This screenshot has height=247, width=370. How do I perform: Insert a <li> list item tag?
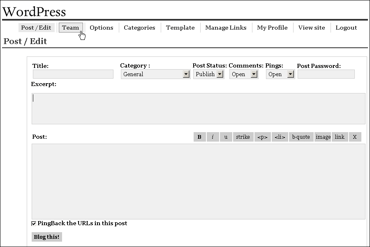coord(280,137)
